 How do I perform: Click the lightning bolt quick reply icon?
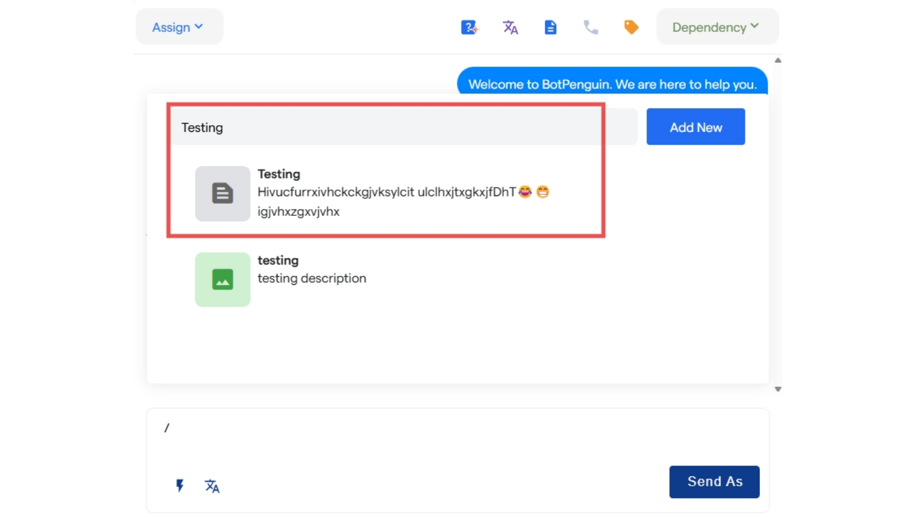coord(179,486)
